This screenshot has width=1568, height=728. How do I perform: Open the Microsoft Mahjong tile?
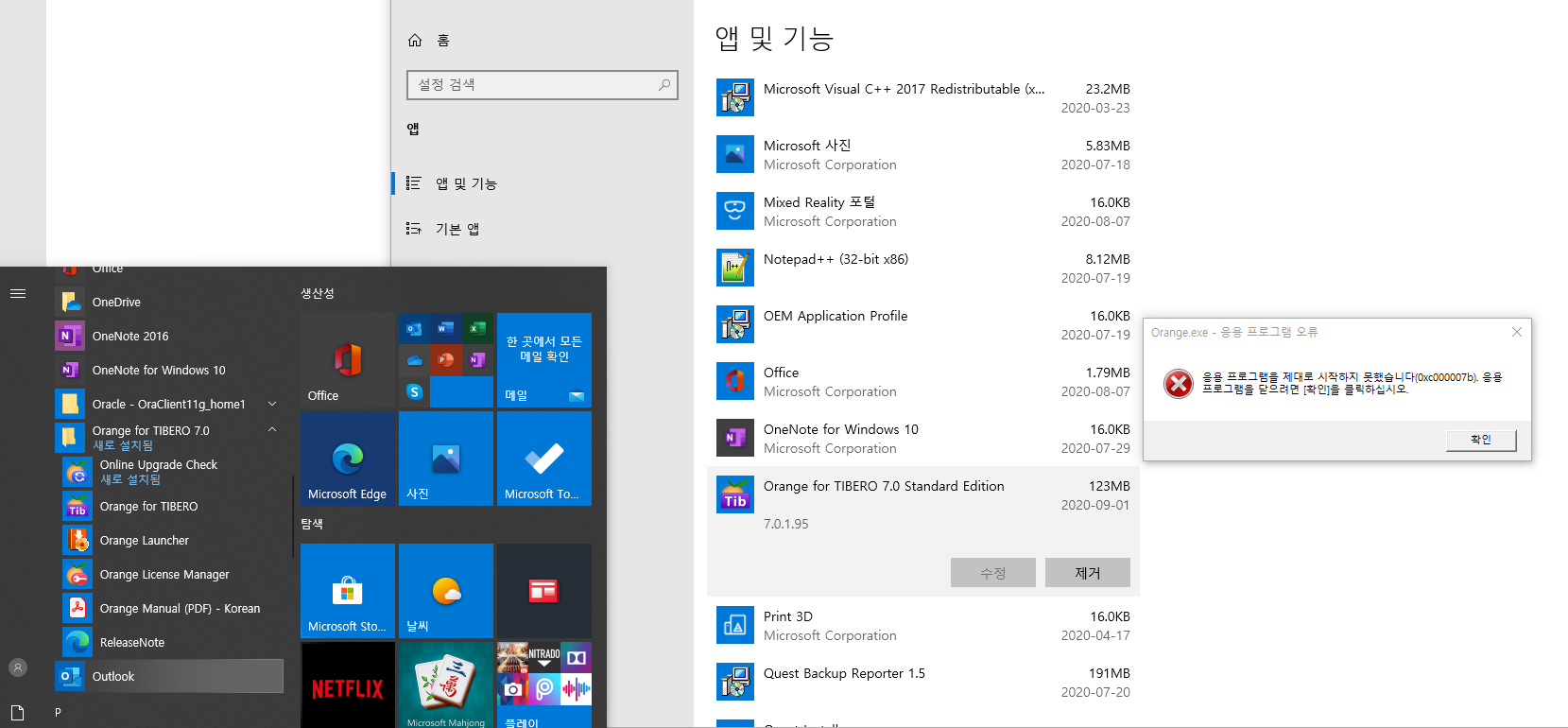pyautogui.click(x=446, y=685)
